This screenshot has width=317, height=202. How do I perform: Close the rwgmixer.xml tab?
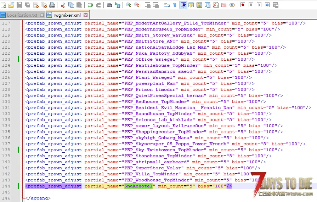(x=85, y=15)
